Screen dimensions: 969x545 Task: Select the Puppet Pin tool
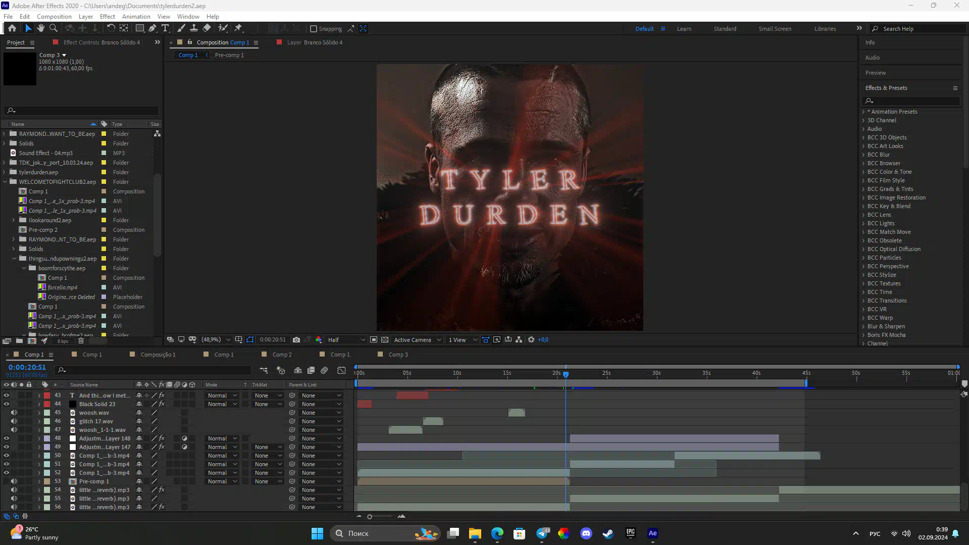pos(239,28)
